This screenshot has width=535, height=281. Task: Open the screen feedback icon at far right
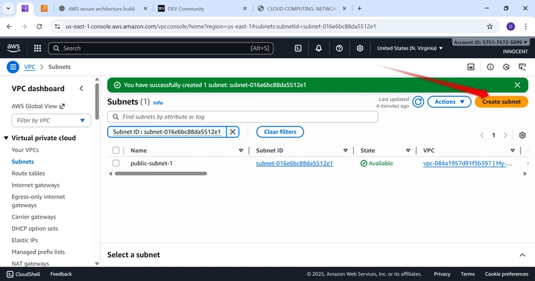point(522,67)
